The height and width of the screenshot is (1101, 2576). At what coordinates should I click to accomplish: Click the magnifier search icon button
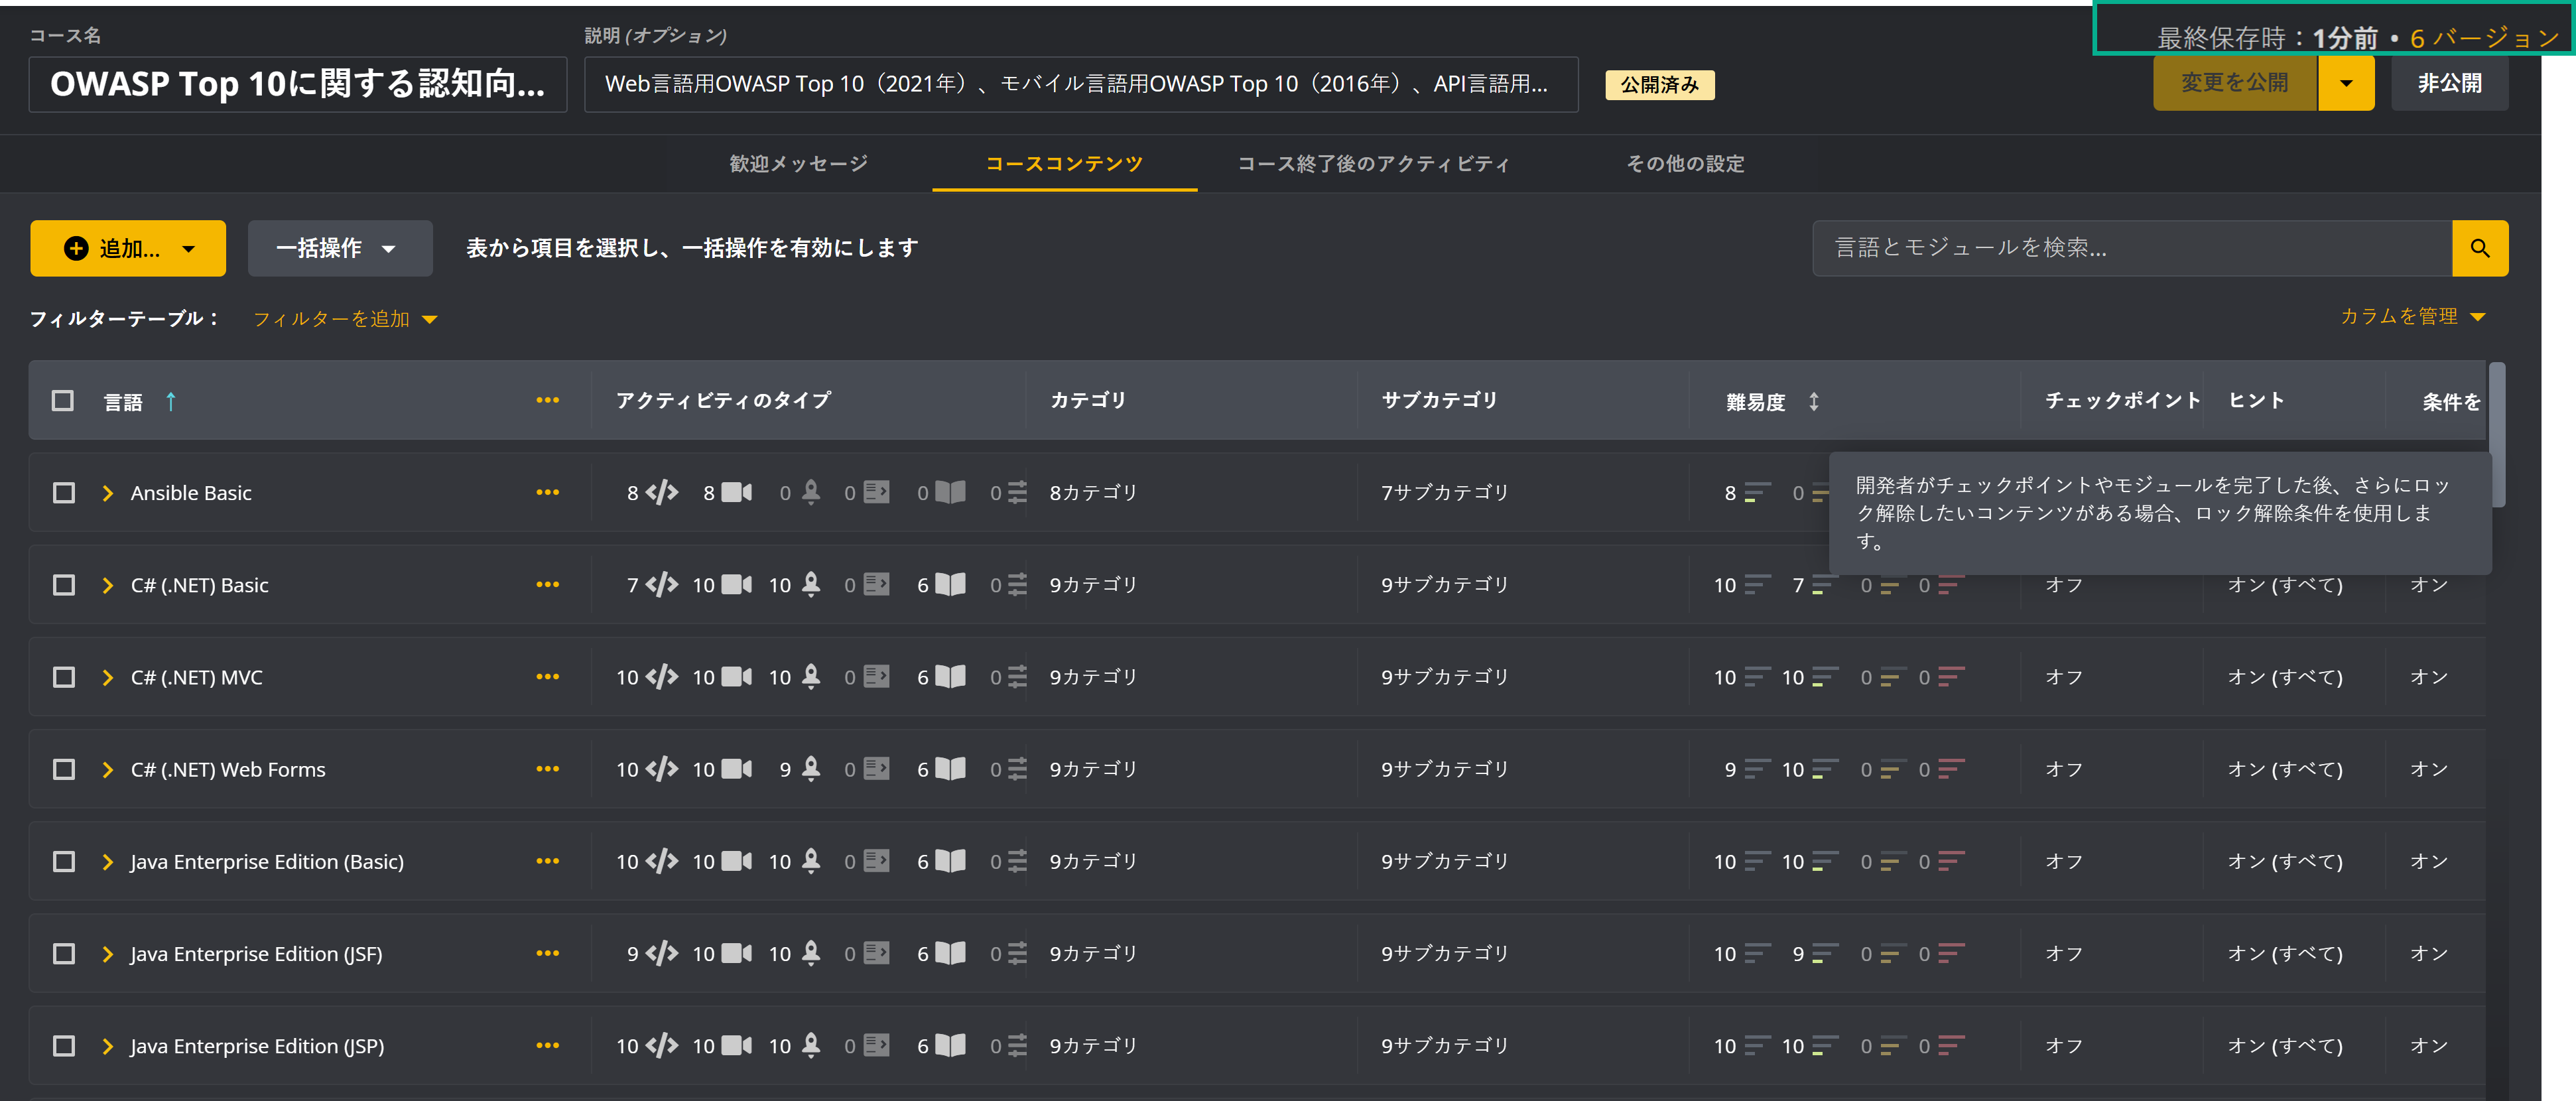click(2479, 248)
